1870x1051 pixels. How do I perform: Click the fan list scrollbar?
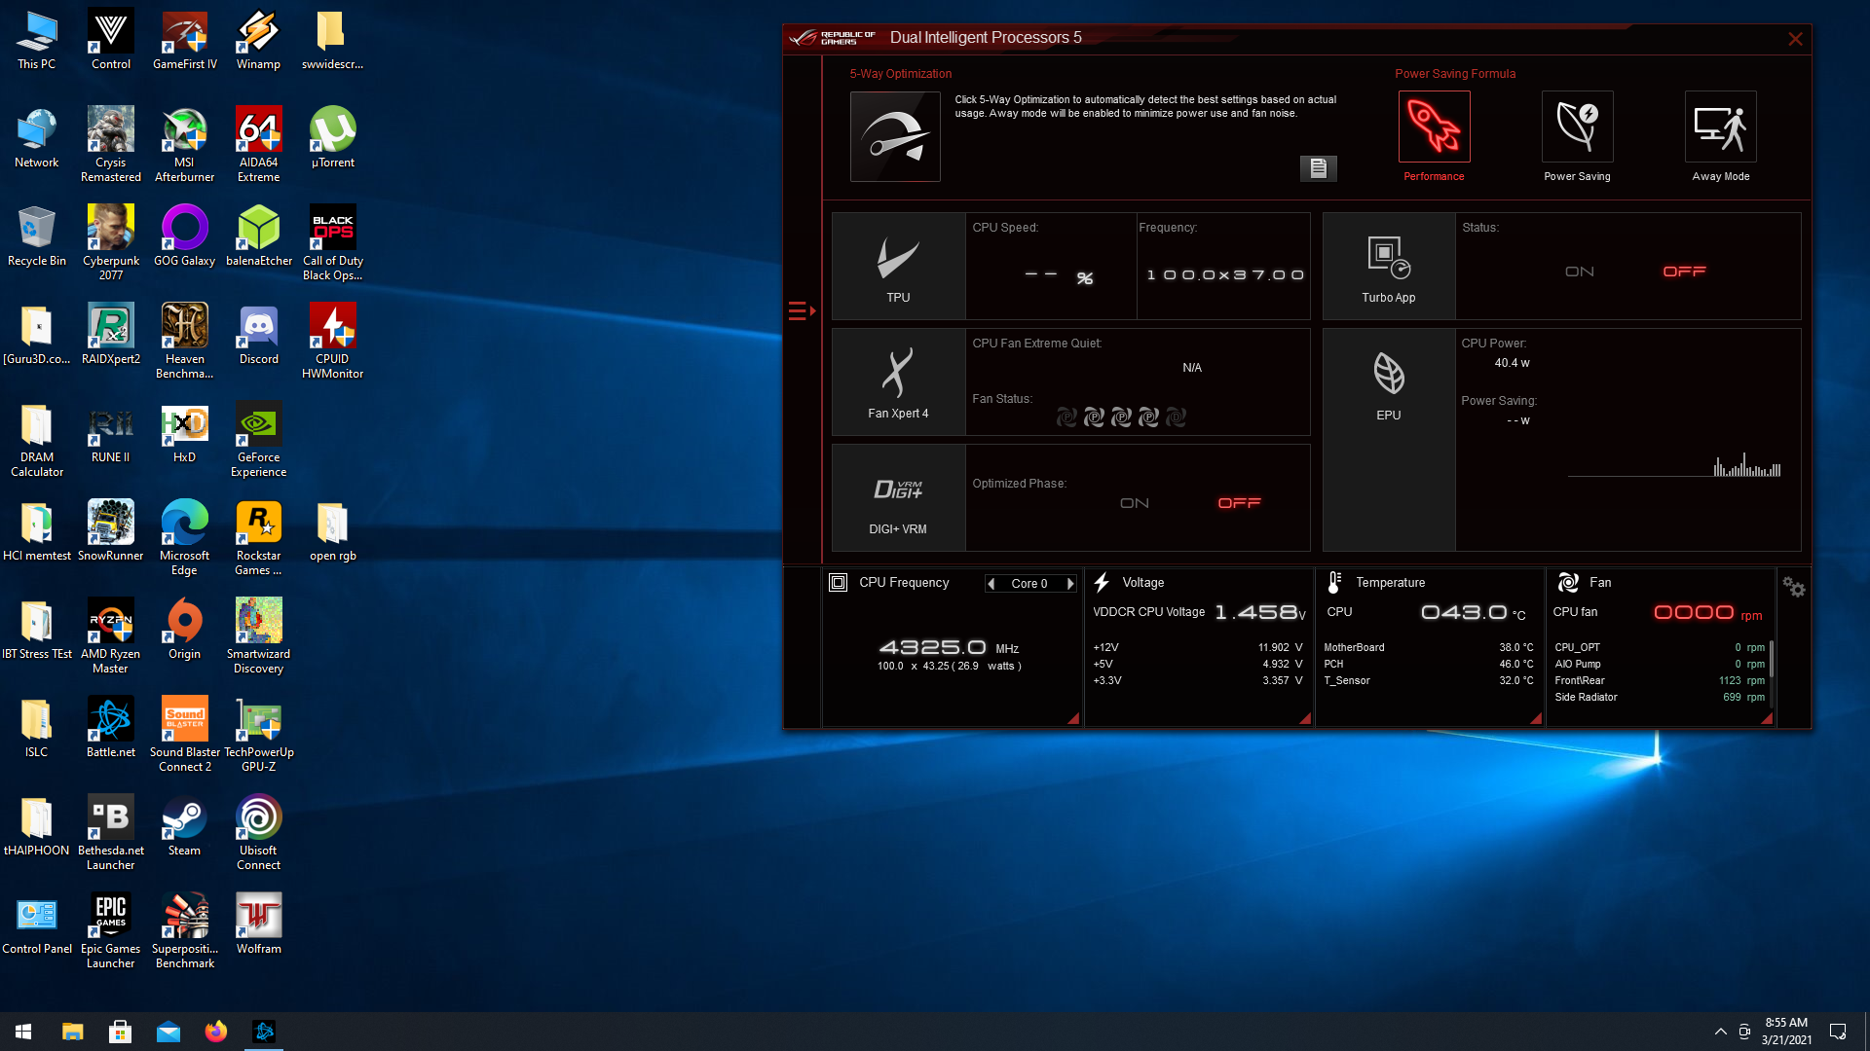1772,659
